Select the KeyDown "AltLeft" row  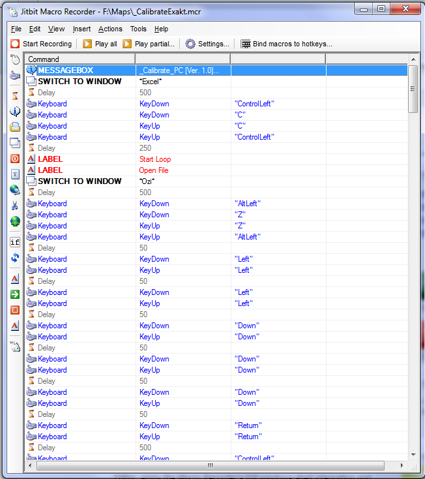pos(216,204)
